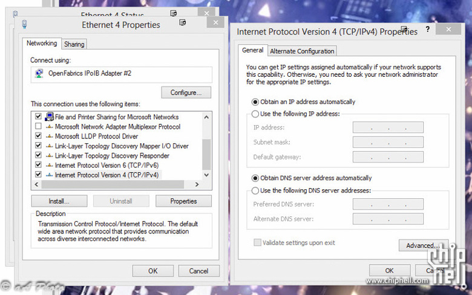Select Obtain an IP address automatically

click(255, 102)
